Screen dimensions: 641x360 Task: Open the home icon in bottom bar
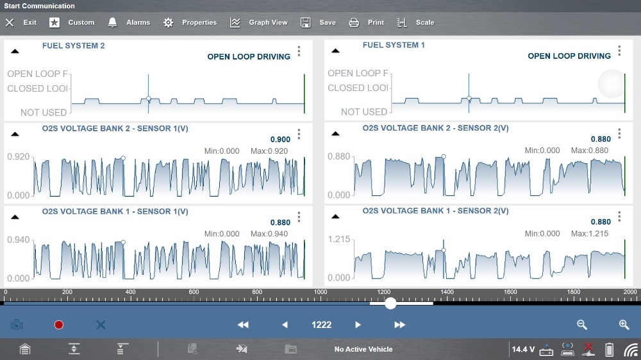coord(24,349)
